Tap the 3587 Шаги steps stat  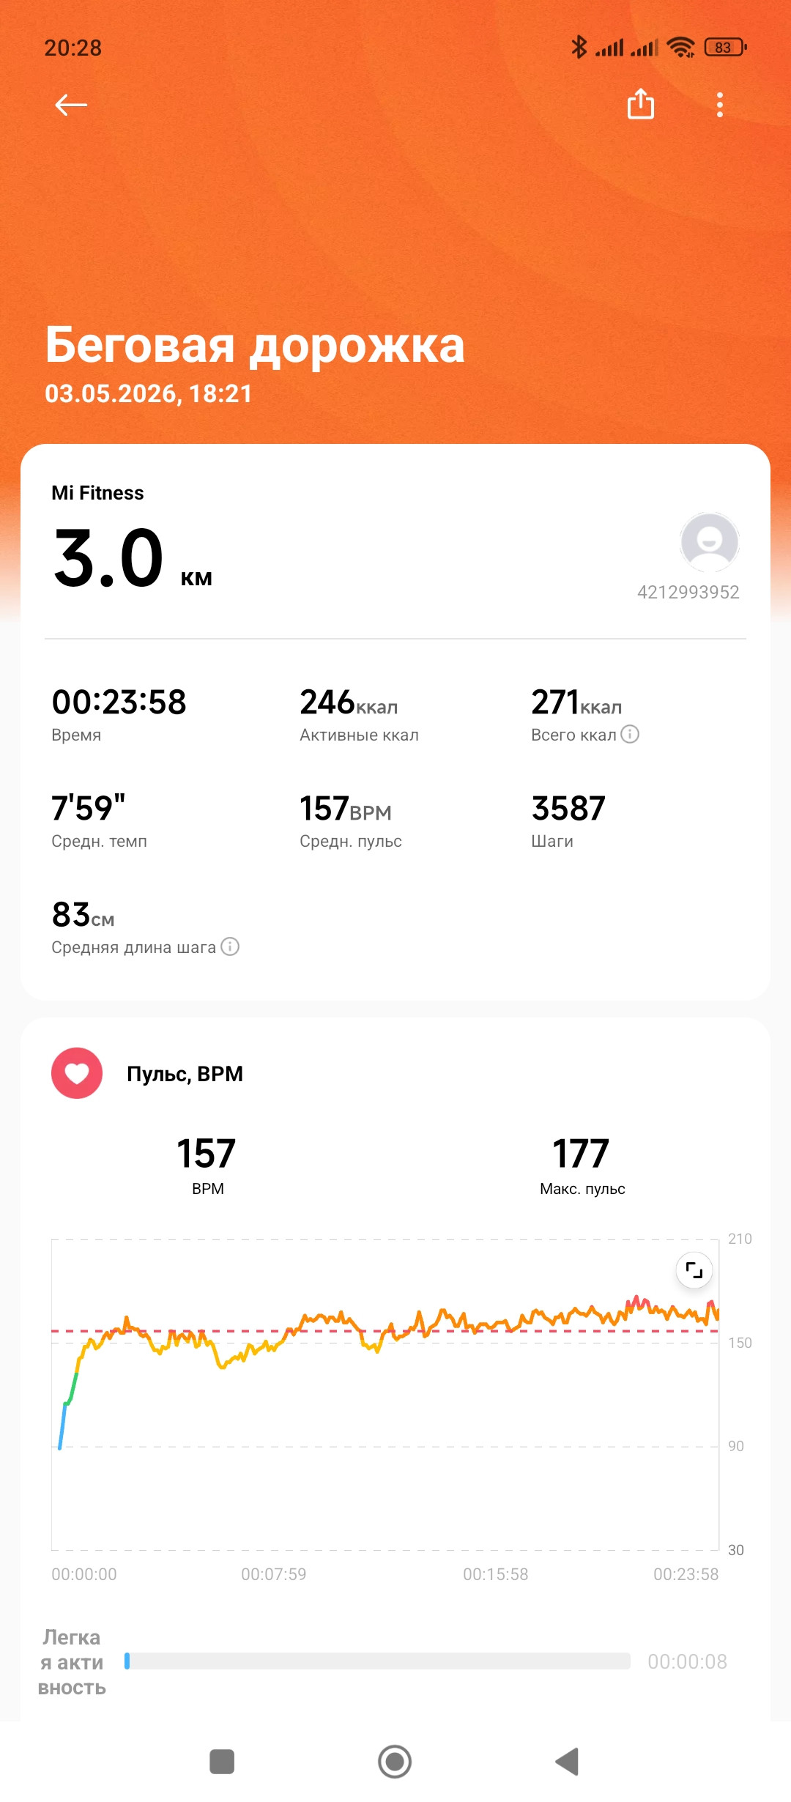pyautogui.click(x=568, y=820)
